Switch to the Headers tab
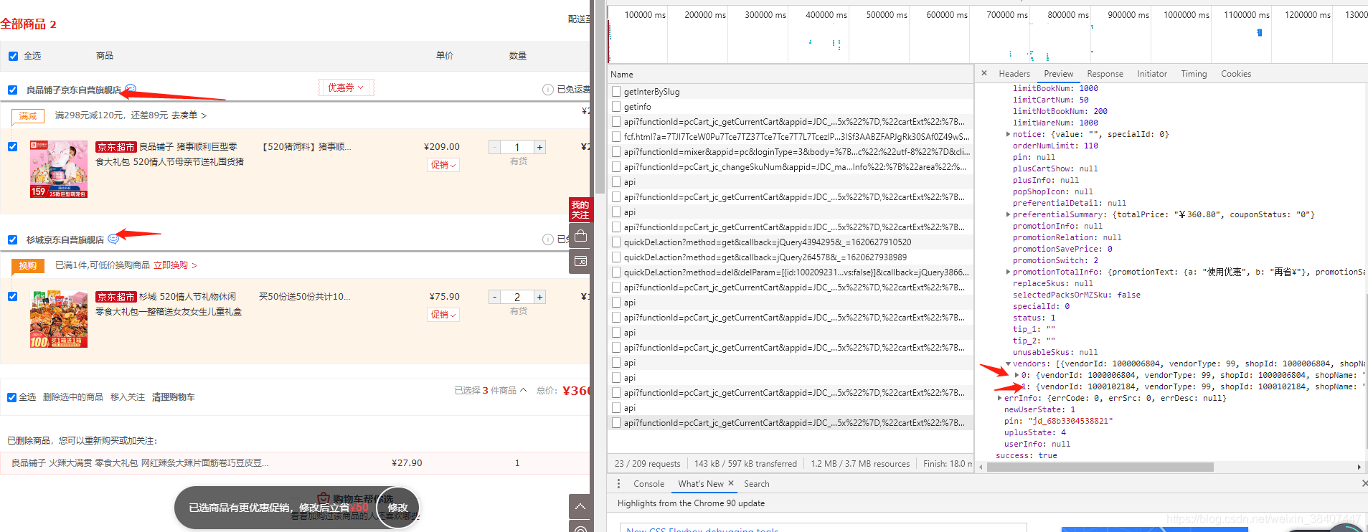 1014,74
